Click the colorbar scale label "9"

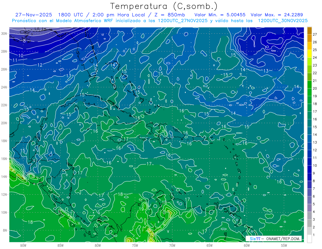(314, 173)
